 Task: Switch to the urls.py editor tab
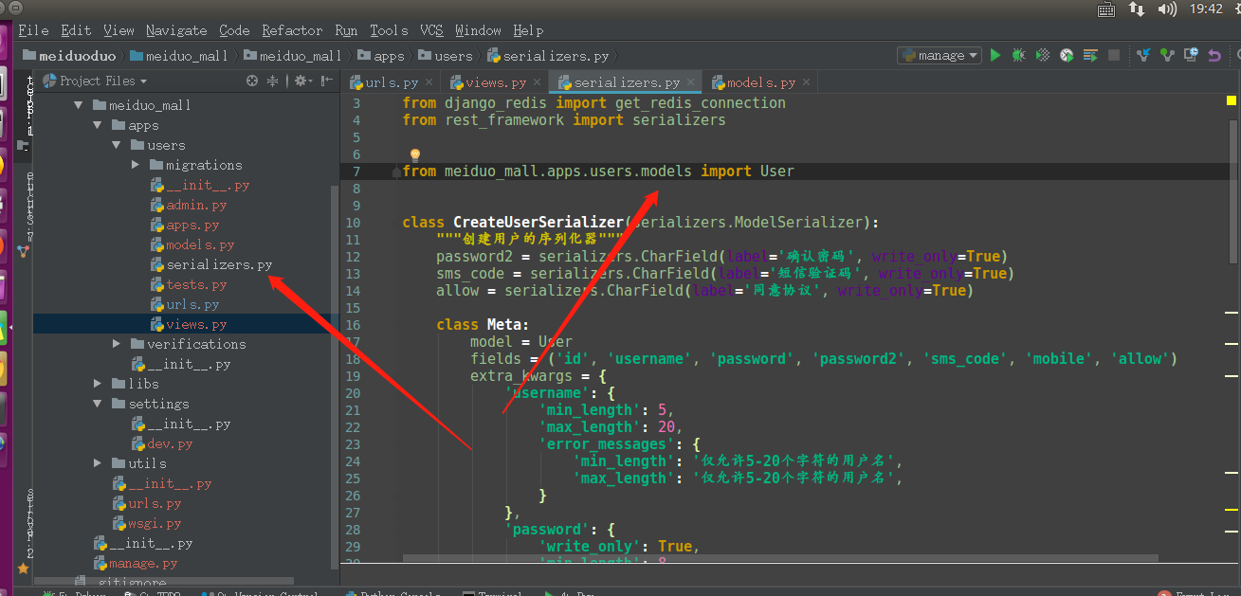(x=392, y=82)
